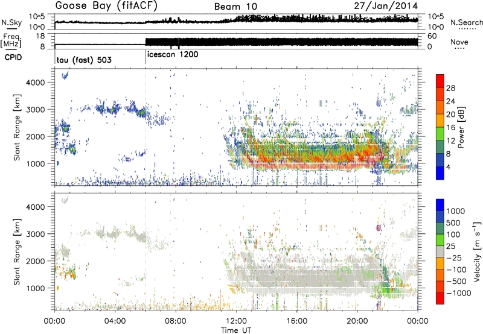
Task: Click the 'Nave' legend label
Action: (x=459, y=42)
